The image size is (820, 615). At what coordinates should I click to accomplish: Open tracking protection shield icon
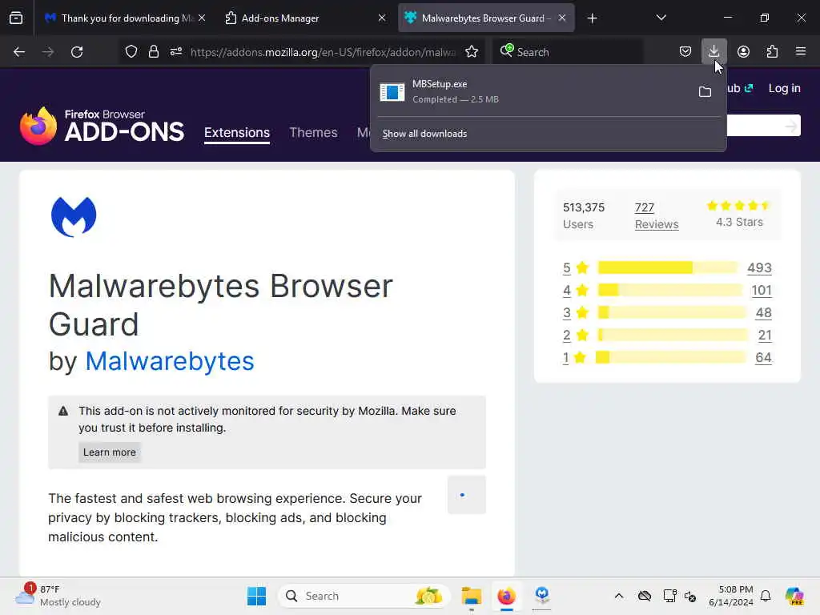click(x=131, y=52)
